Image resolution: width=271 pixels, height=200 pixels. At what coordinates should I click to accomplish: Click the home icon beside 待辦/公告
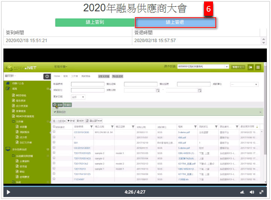(x=8, y=83)
